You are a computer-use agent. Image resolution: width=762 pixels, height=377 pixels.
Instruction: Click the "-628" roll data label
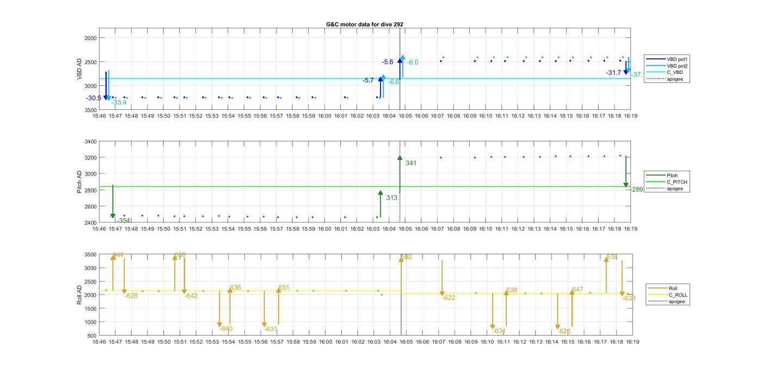coord(131,296)
